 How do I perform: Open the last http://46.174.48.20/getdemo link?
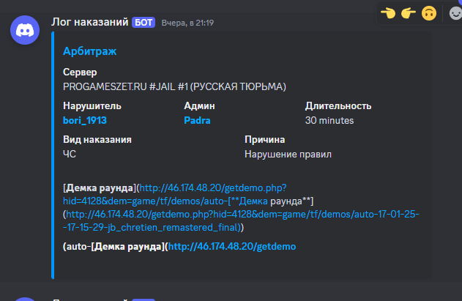[232, 247]
